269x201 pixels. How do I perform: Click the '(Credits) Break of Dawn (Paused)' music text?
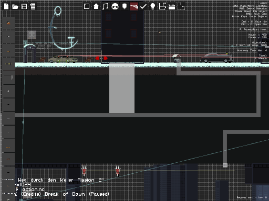coord(65,194)
